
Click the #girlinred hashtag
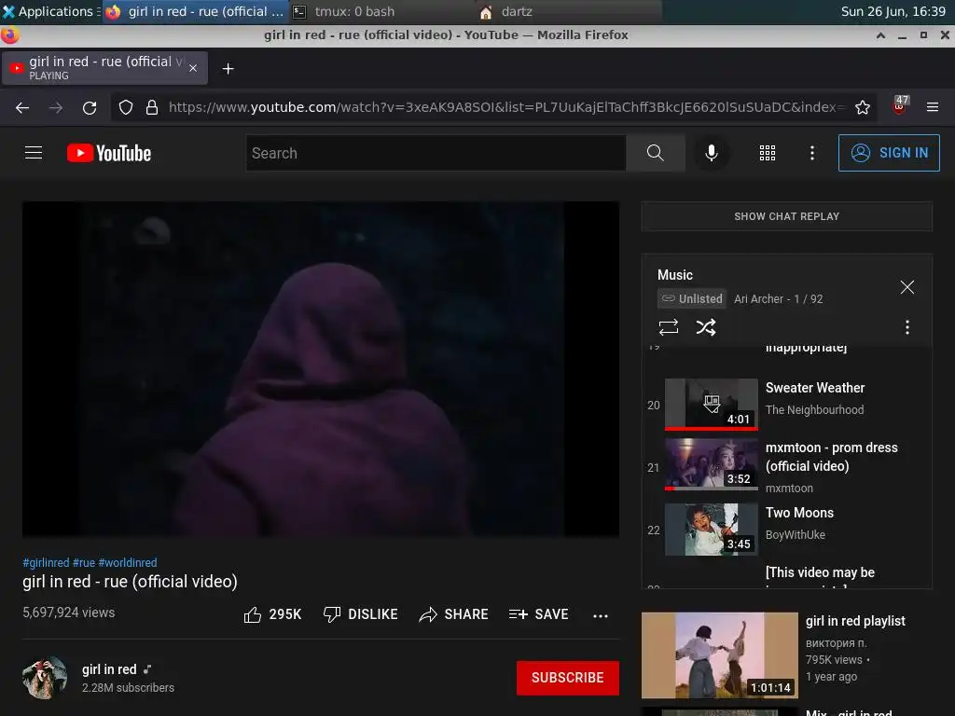(x=46, y=562)
